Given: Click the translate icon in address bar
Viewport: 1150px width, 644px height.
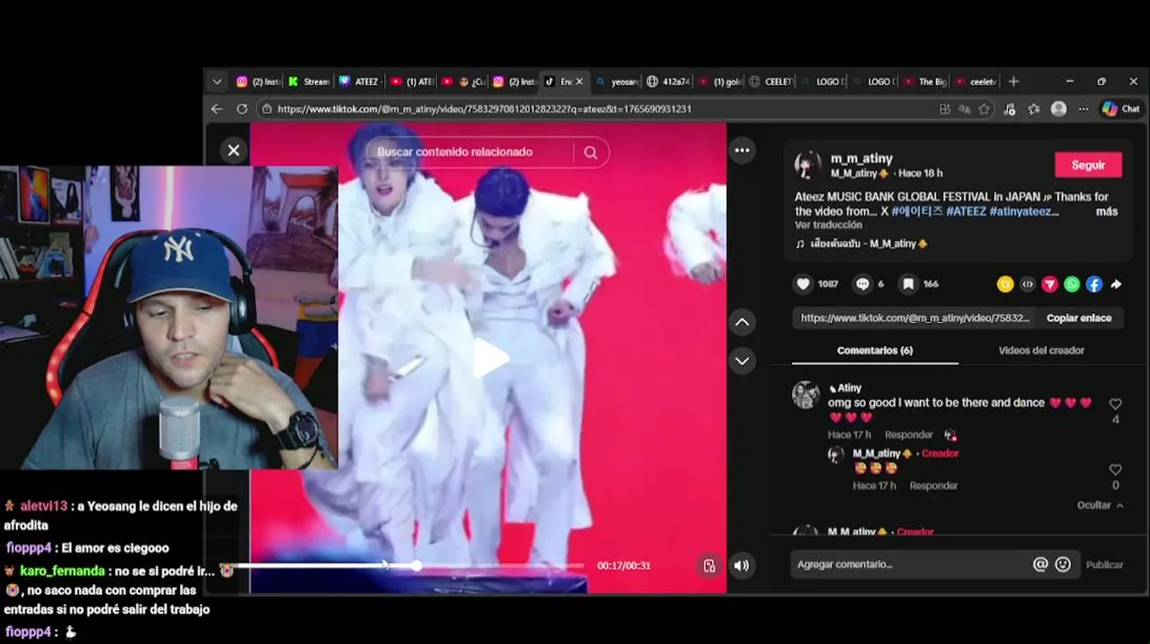Looking at the screenshot, I should point(965,109).
